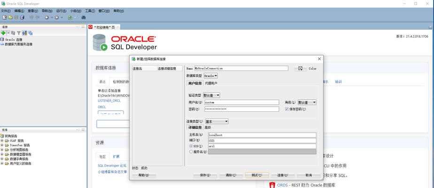The image size is (434, 188).
Task: Click the Name input field
Action: pyautogui.click(x=241, y=68)
